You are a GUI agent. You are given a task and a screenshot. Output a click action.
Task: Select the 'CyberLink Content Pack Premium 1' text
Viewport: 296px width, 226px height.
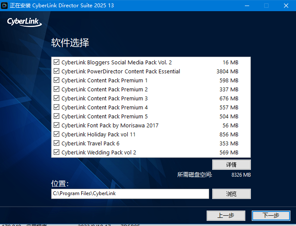104,81
